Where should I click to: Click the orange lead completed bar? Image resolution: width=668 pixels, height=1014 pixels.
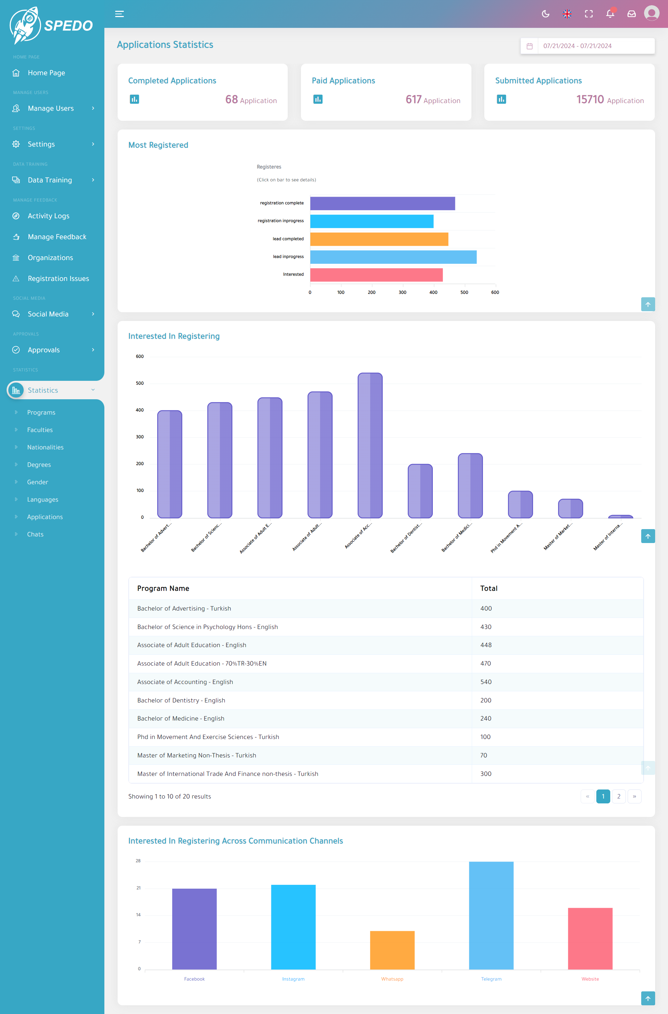coord(379,239)
